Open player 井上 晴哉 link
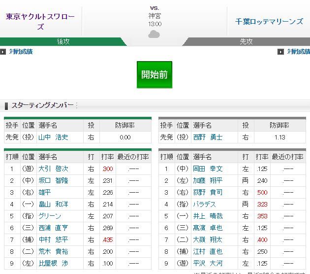The height and width of the screenshot is (274, 310). 208,216
